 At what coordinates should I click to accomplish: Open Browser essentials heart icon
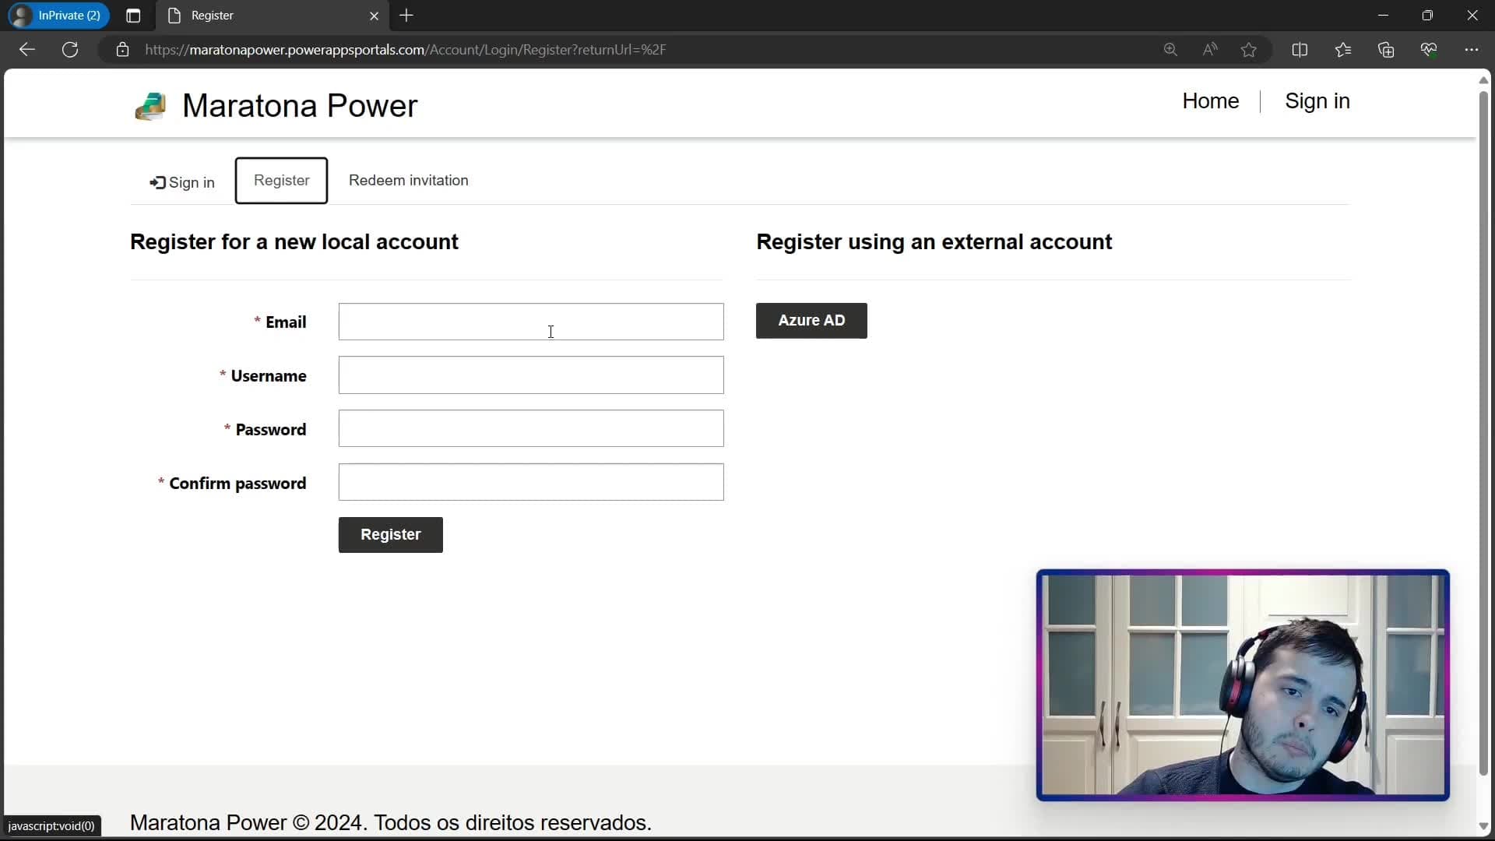click(1429, 50)
